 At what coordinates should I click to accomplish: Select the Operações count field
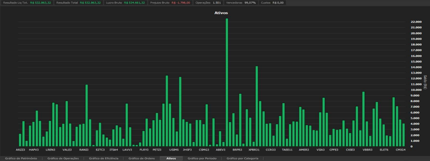[208, 3]
